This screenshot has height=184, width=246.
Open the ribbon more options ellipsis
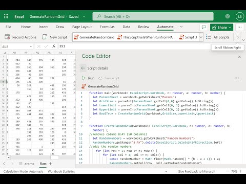click(x=239, y=27)
